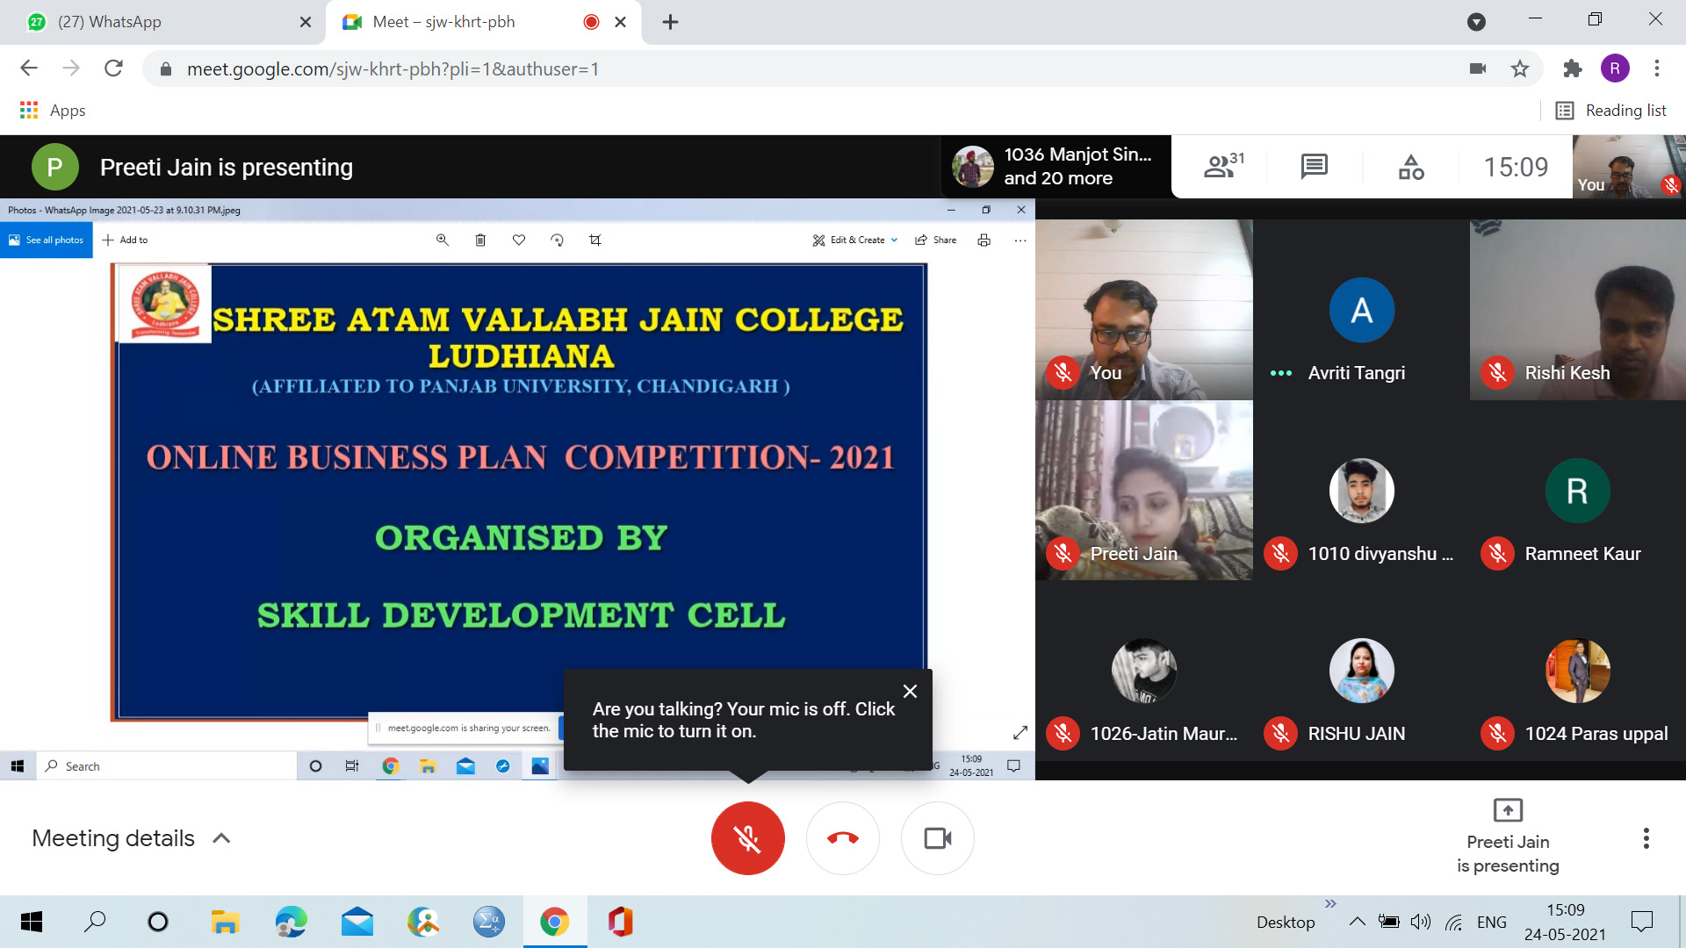Open Windows notification center icon
This screenshot has width=1686, height=948.
pyautogui.click(x=1641, y=922)
